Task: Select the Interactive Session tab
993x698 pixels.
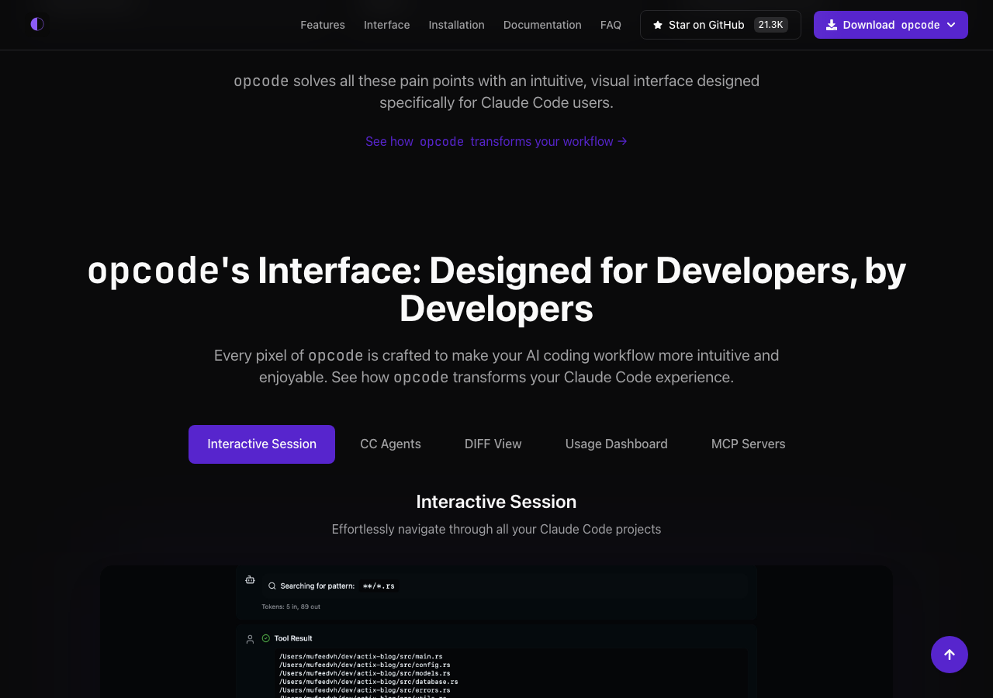Action: coord(261,444)
